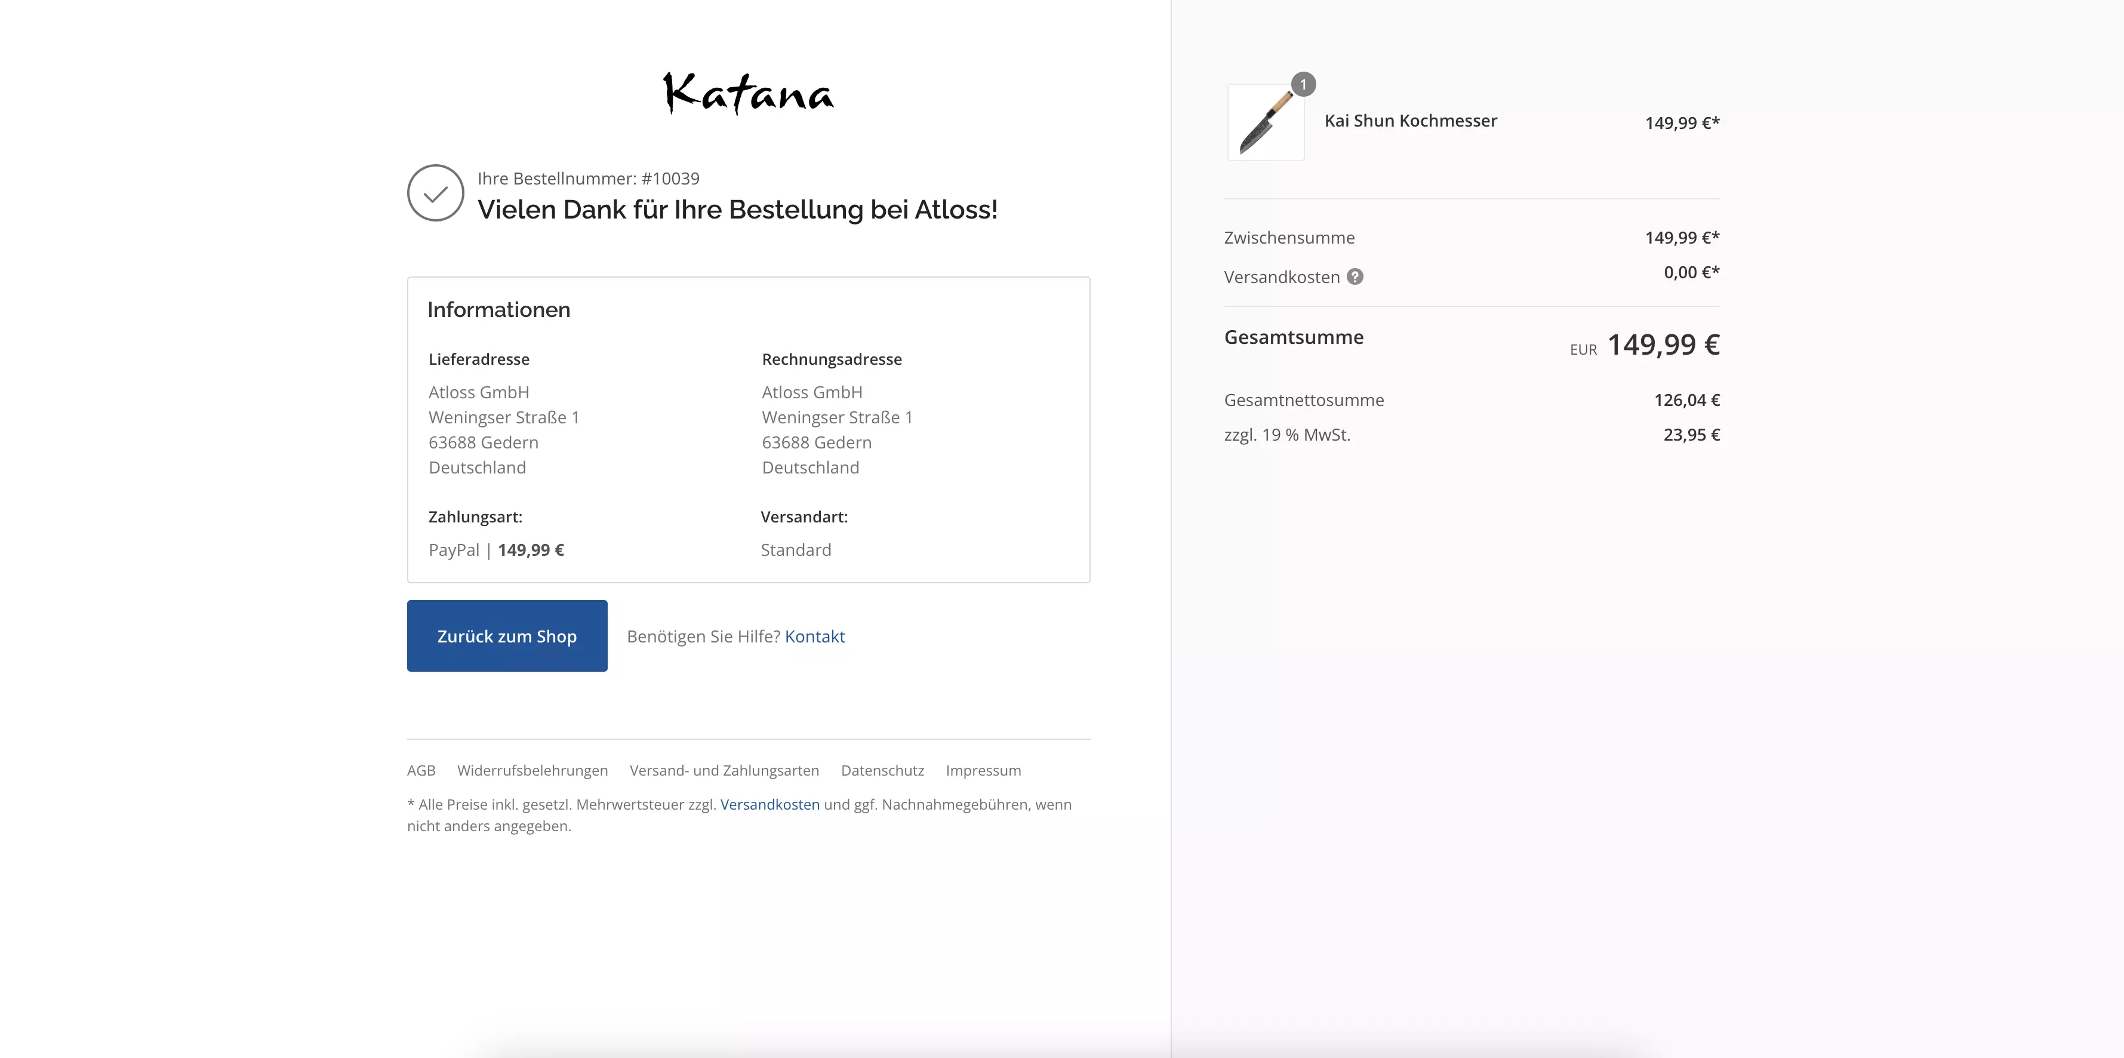Viewport: 2124px width, 1058px height.
Task: Click the Kai Shun Kochmesser product name
Action: pyautogui.click(x=1411, y=121)
